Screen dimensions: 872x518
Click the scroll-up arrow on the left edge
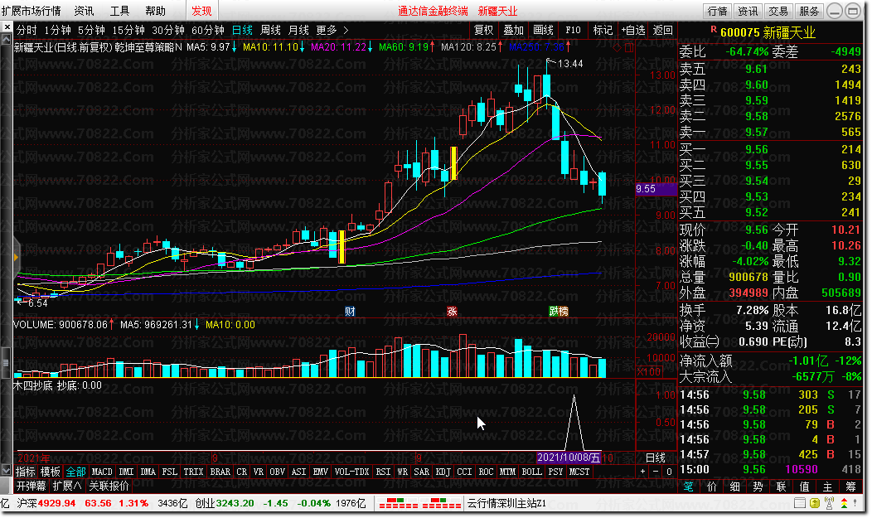coord(6,40)
